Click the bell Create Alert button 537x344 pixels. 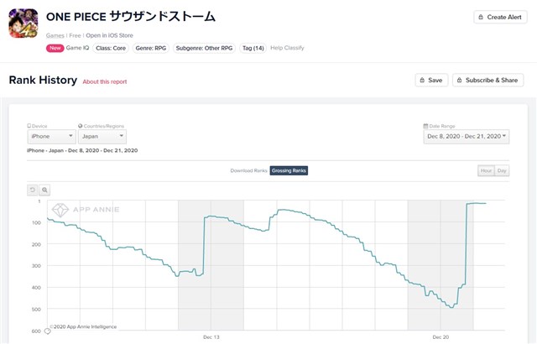tap(501, 17)
